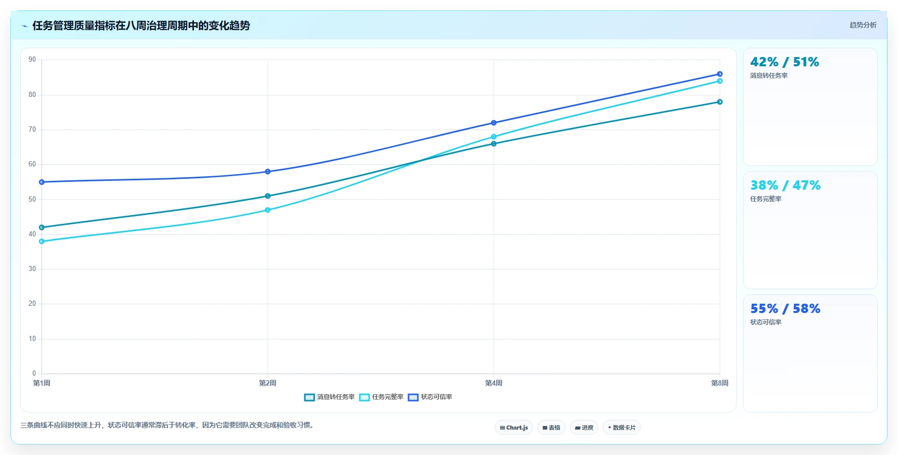Click the 30 y-axis tick label
Screen dimensions: 898x455
pyautogui.click(x=32, y=269)
